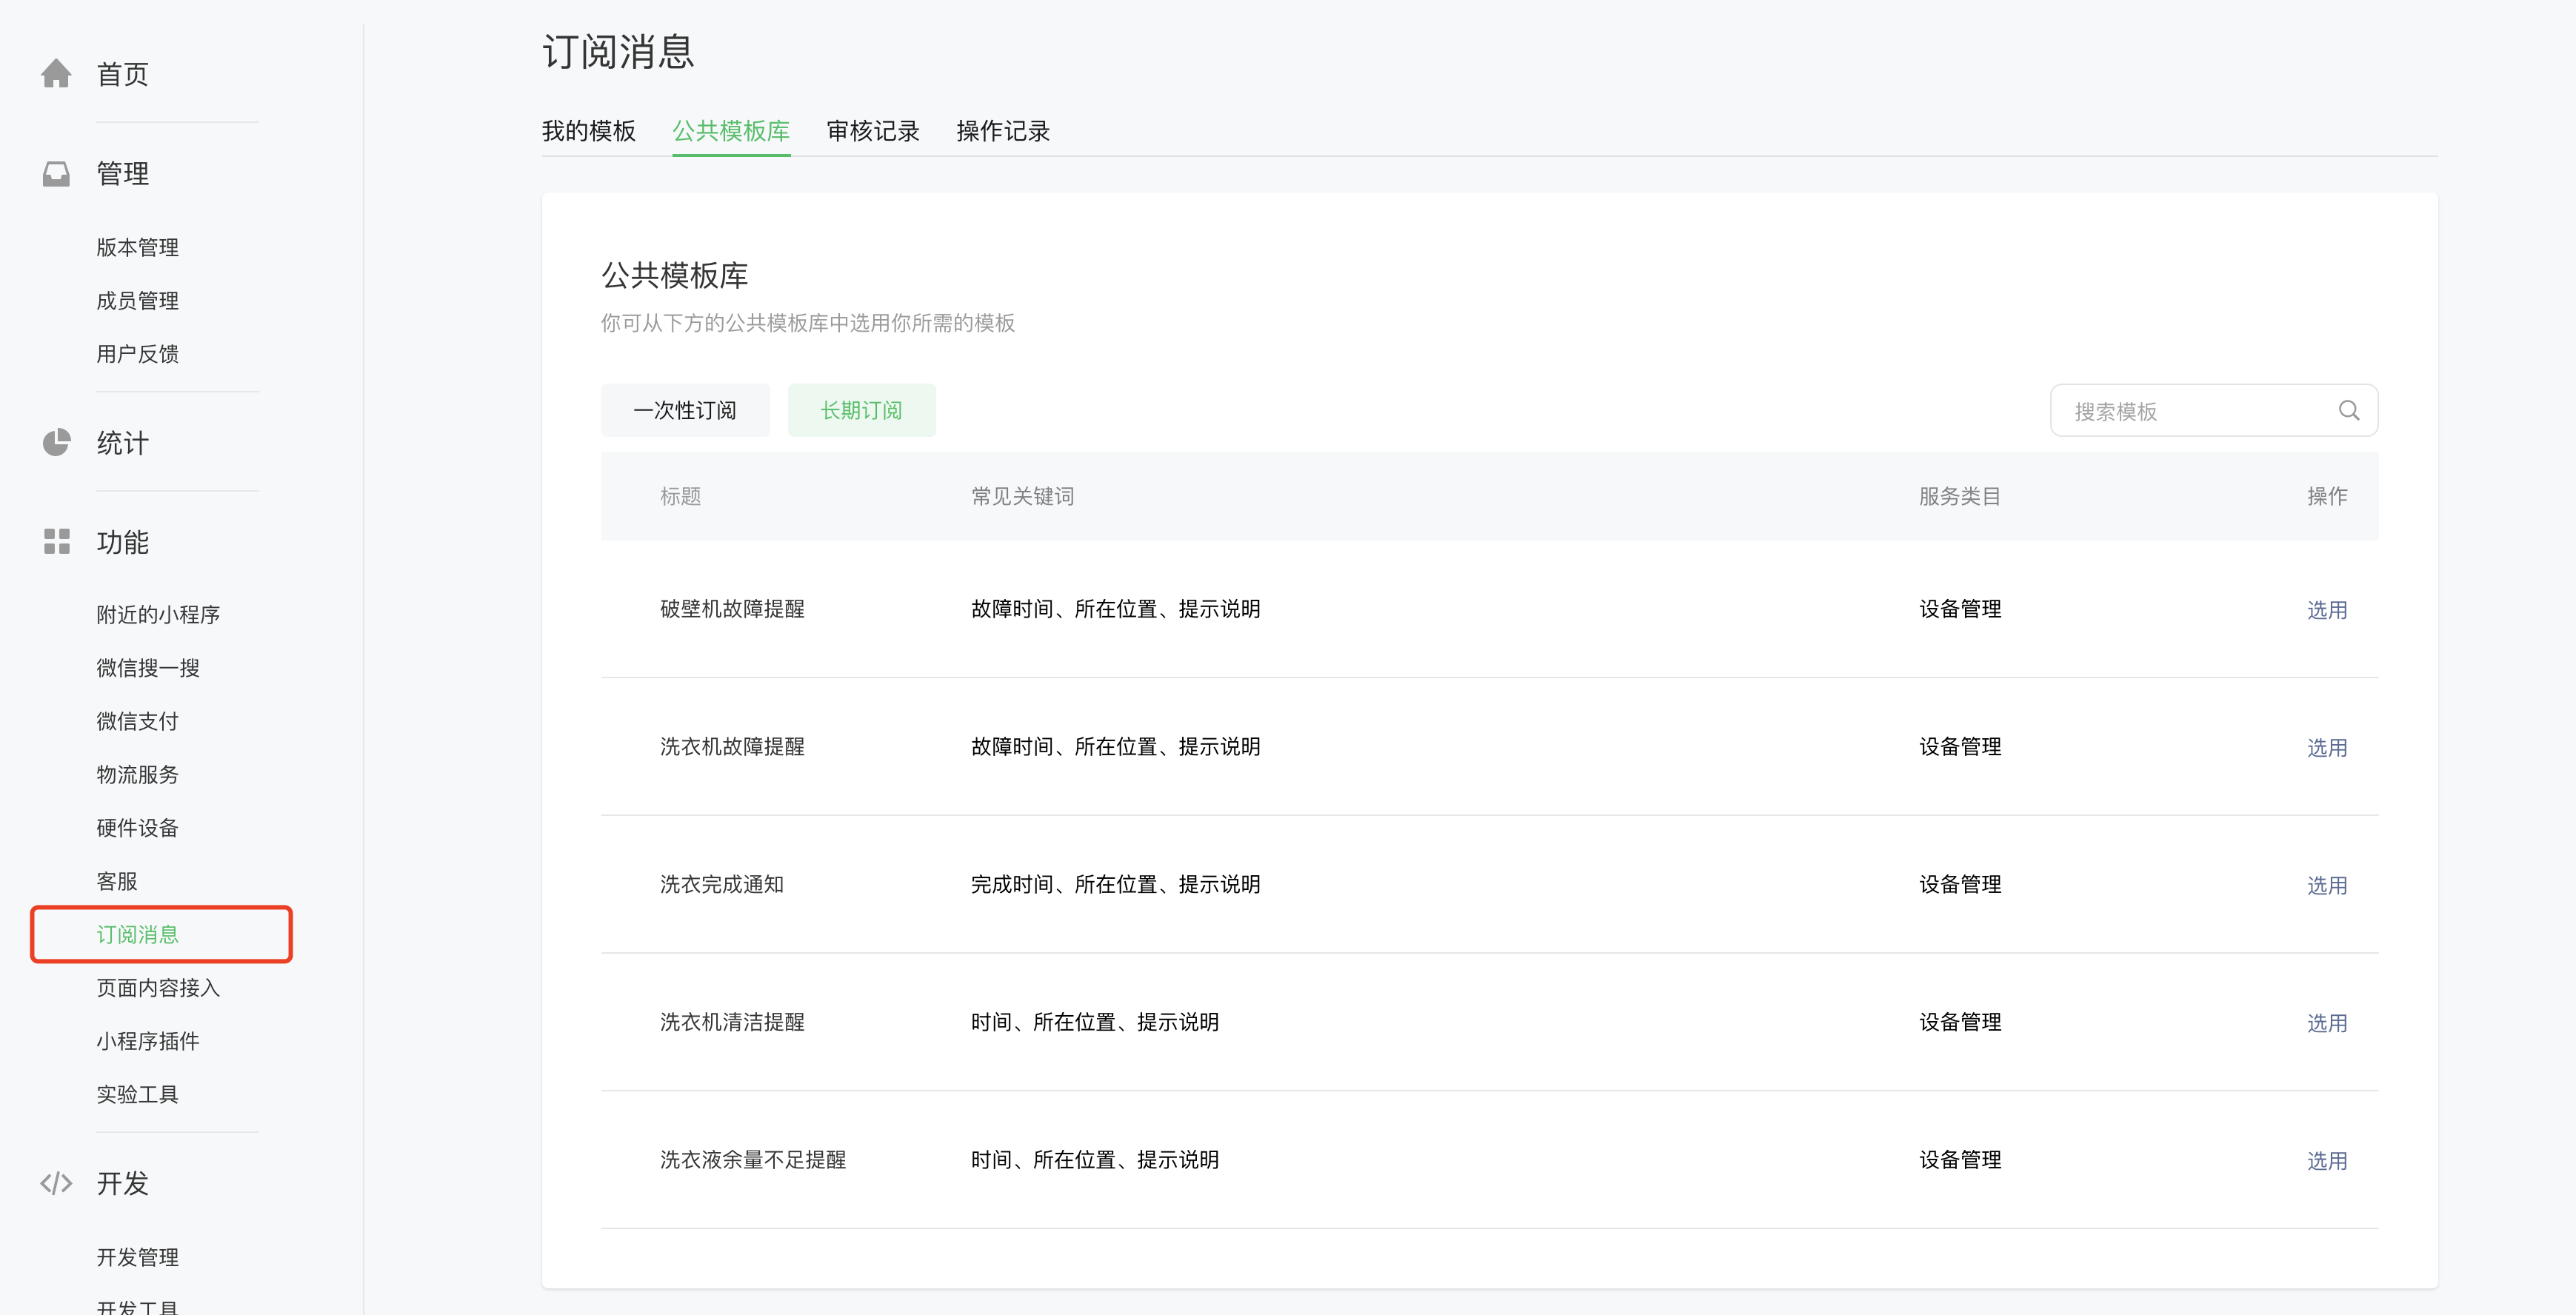Select the 一次性订阅 filter button
The image size is (2576, 1315).
(685, 411)
